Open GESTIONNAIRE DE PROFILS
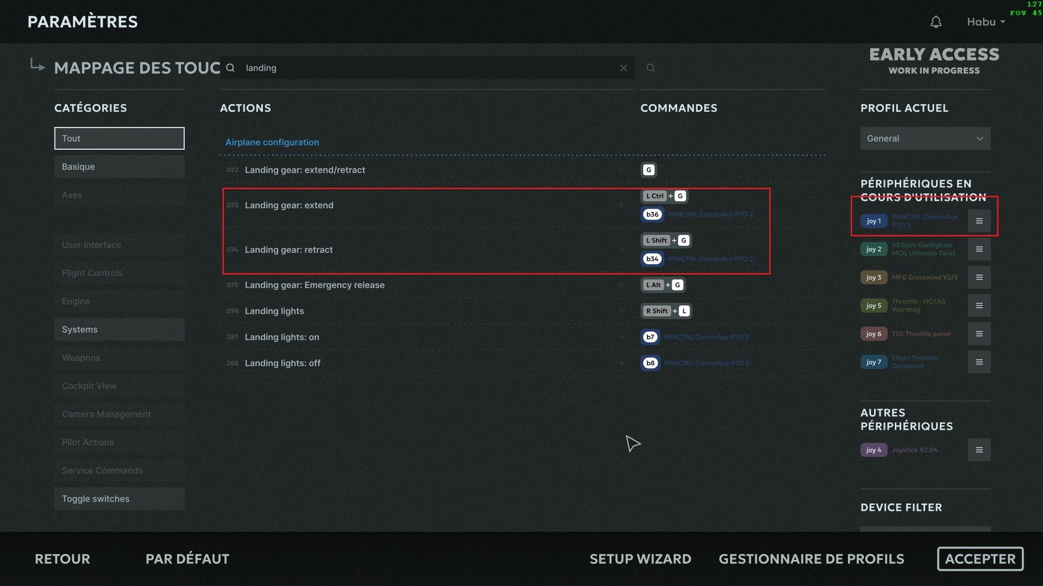Screen dimensions: 1043x586 pyautogui.click(x=811, y=559)
